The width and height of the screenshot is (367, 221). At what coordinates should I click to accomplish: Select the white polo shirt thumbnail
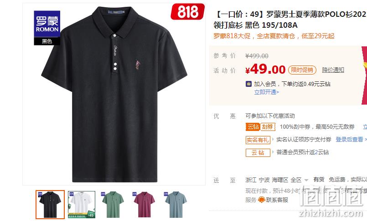tap(82, 205)
